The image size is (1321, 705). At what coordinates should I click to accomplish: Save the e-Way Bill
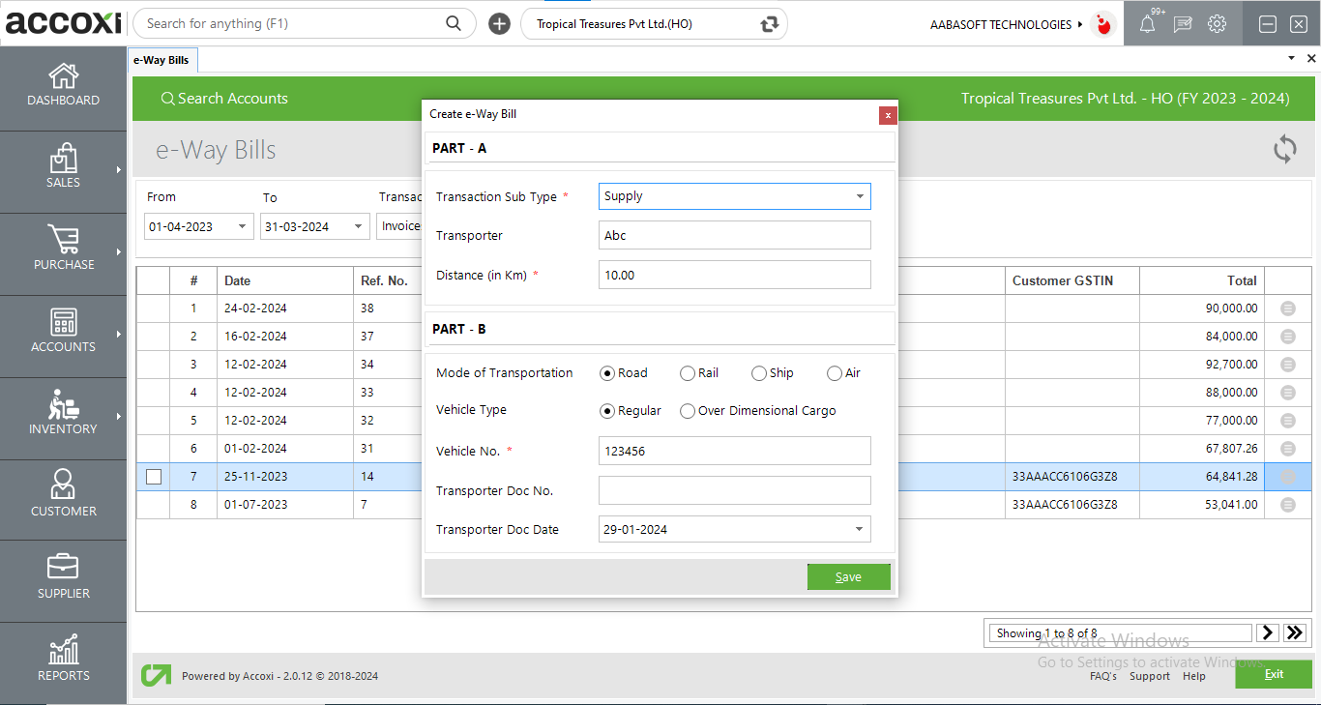848,576
